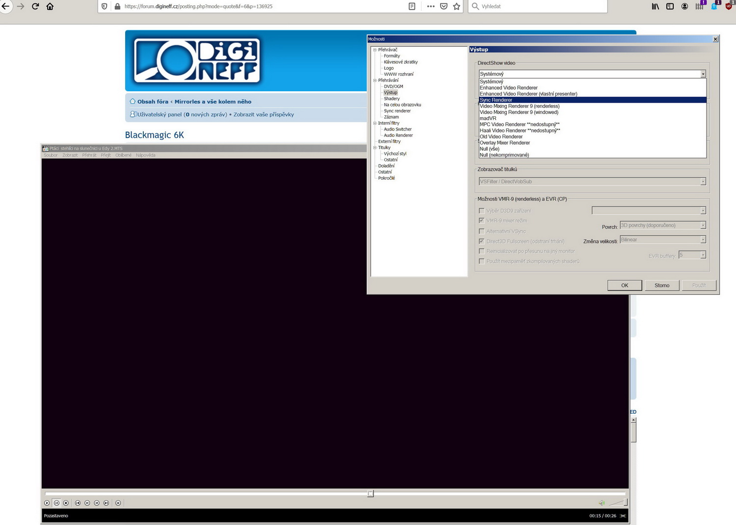Click the Stop playback icon
Viewport: 736px width, 525px height.
click(x=66, y=503)
